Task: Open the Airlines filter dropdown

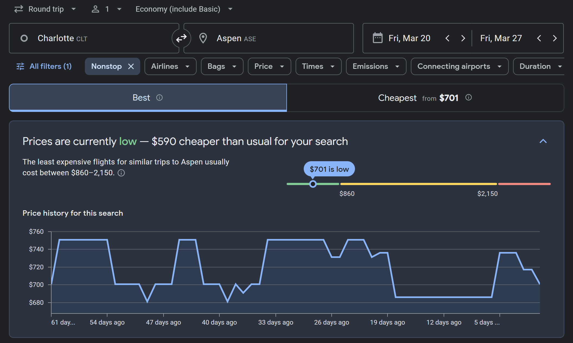Action: 170,66
